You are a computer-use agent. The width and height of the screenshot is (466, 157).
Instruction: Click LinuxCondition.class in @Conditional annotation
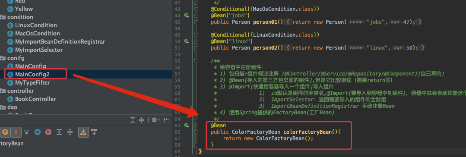[283, 35]
